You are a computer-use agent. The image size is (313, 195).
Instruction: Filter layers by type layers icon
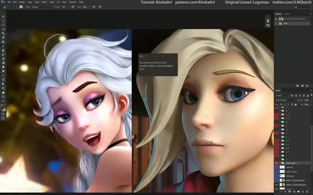coord(300,96)
